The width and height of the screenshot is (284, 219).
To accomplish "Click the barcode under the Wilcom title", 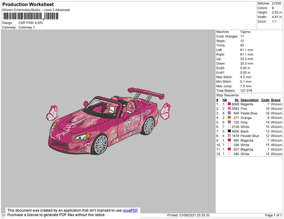I will point(31,16).
